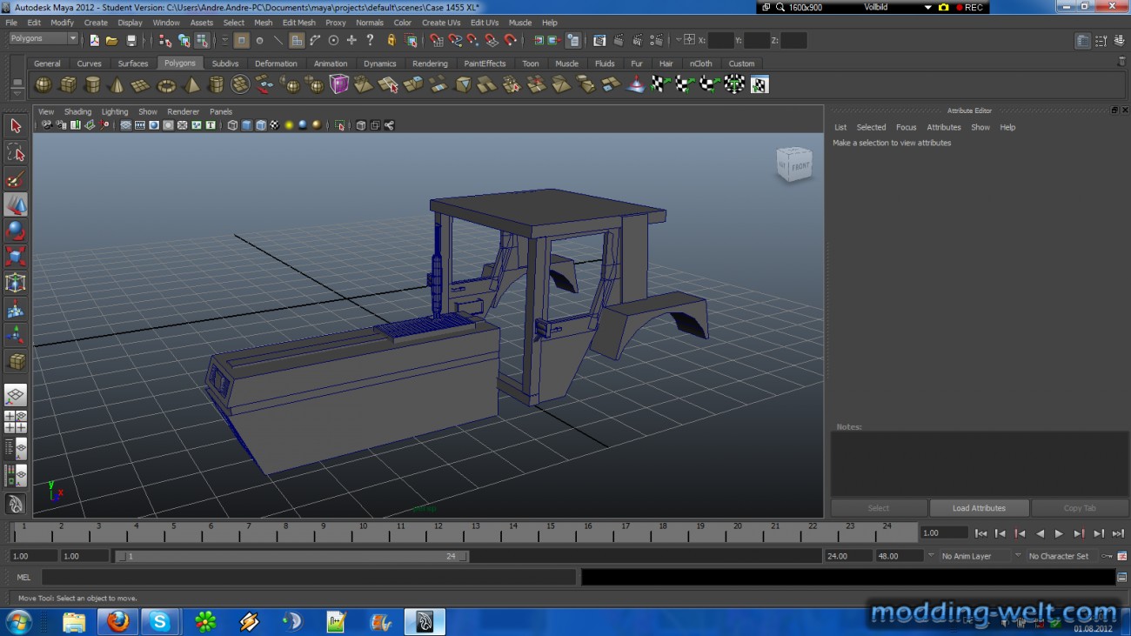Click the ViewCube in the viewport
1131x636 pixels.
click(x=794, y=164)
